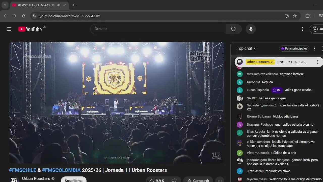The height and width of the screenshot is (182, 323).
Task: Go forward with browser forward arrow
Action: 15,16
